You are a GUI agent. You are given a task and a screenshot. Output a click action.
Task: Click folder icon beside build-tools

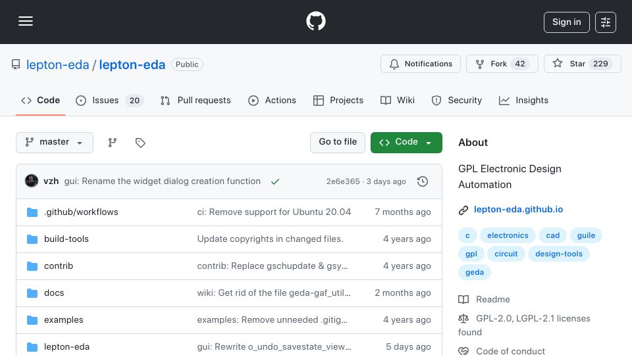coord(32,239)
